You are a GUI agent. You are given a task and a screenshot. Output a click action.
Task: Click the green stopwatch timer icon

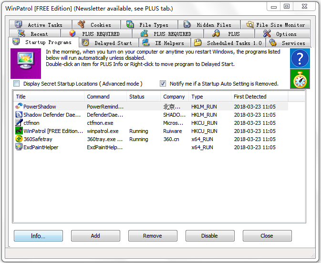point(300,79)
